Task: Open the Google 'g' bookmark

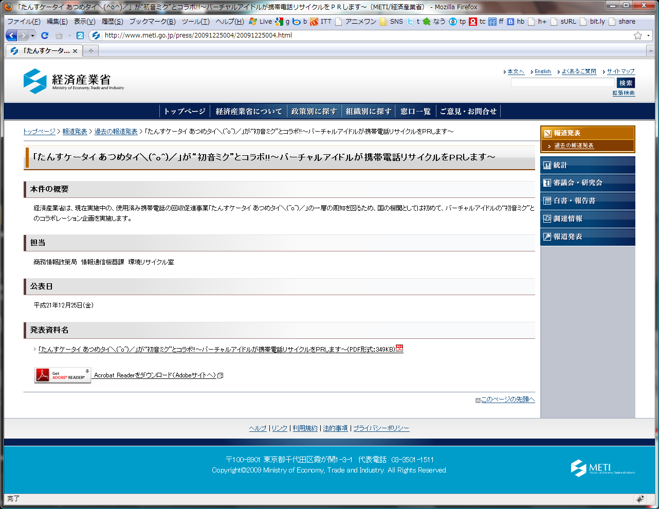Action: (x=282, y=22)
